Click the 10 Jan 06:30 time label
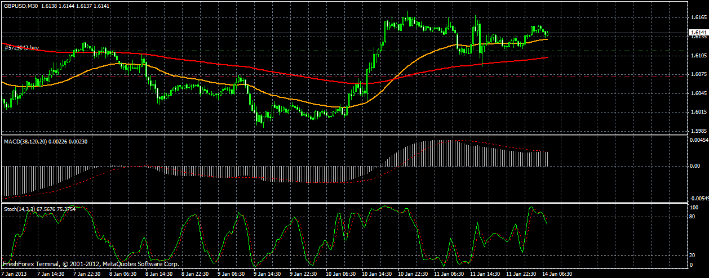Viewport: 709px width, 278px height. tap(340, 273)
